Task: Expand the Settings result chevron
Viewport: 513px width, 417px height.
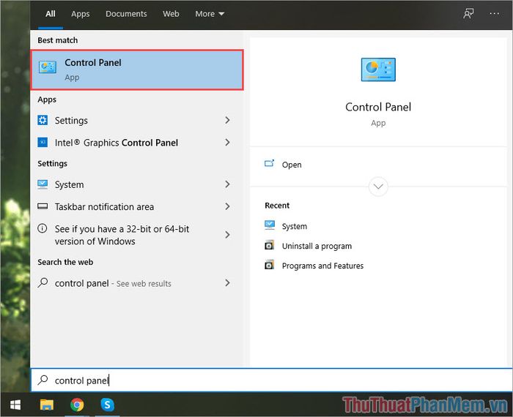Action: click(227, 120)
